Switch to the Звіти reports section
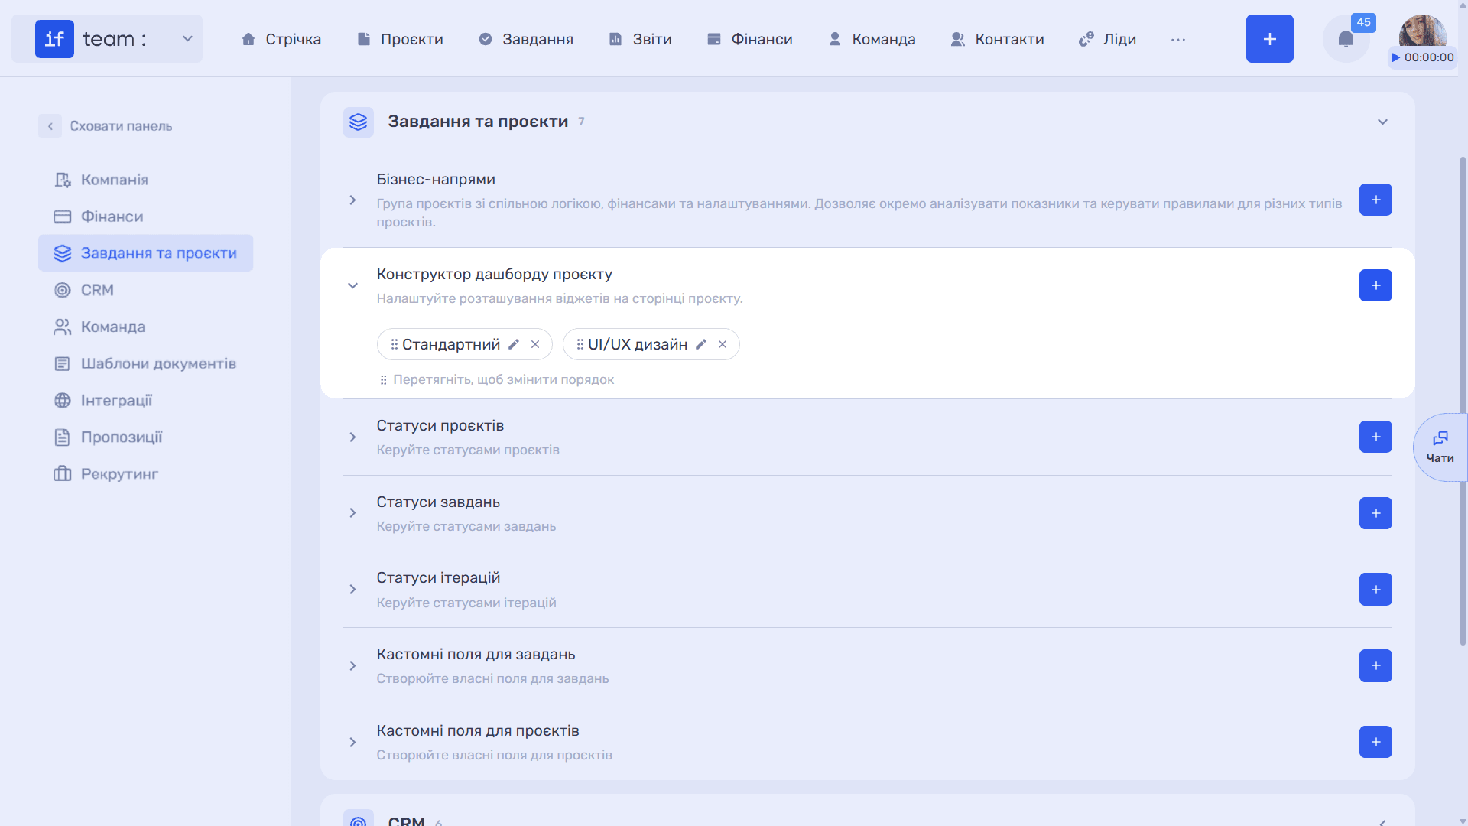The width and height of the screenshot is (1468, 826). pyautogui.click(x=641, y=39)
